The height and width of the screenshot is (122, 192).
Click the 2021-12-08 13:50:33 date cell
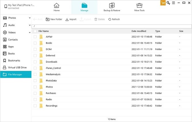(x=142, y=87)
